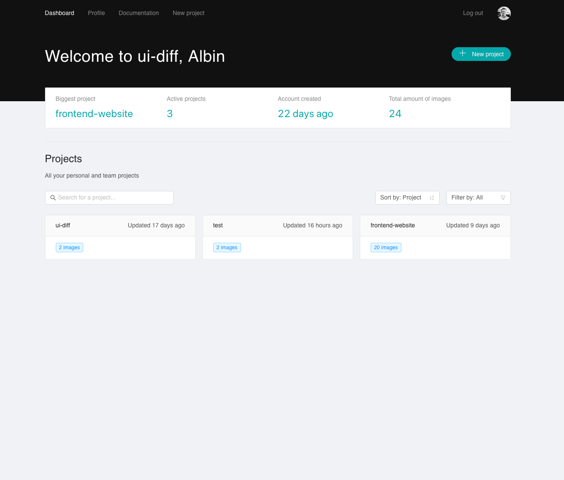
Task: Click the teal New project button
Action: 481,54
